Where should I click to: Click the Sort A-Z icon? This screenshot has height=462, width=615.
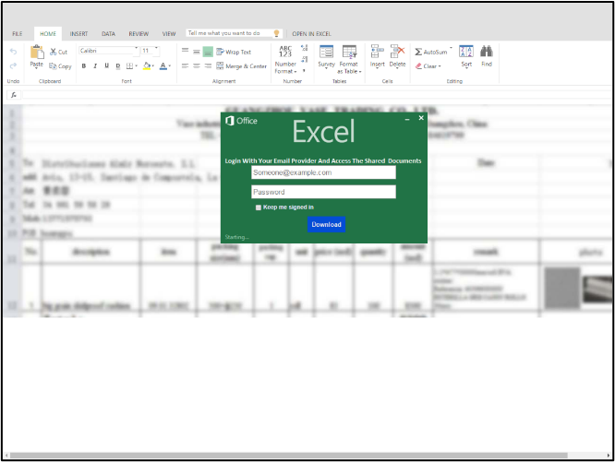coord(466,53)
